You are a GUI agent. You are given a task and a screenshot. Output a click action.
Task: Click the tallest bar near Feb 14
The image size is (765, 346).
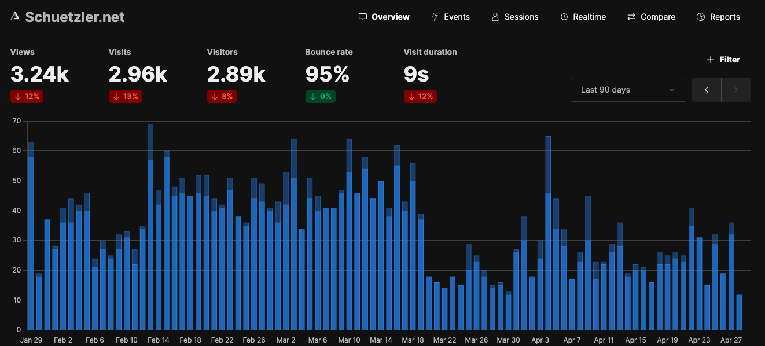[150, 227]
